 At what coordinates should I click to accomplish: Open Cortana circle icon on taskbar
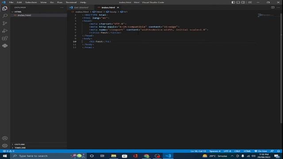[x=92, y=156]
